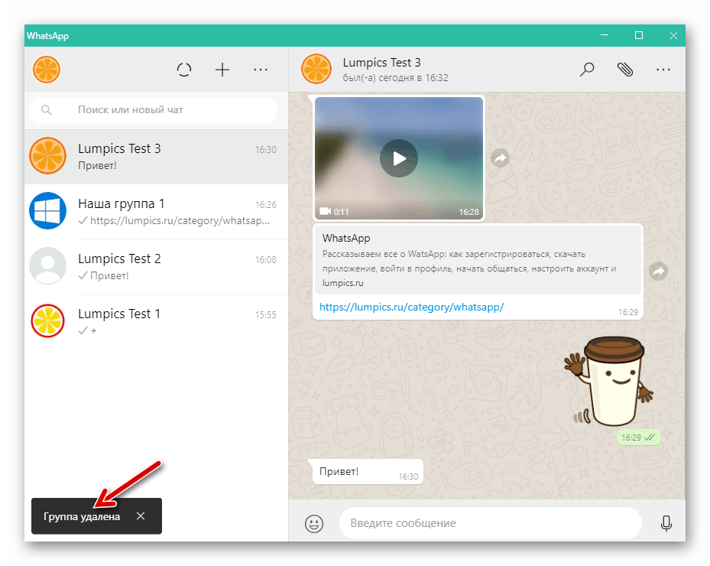Click the 16:26 time in chat list

point(265,205)
